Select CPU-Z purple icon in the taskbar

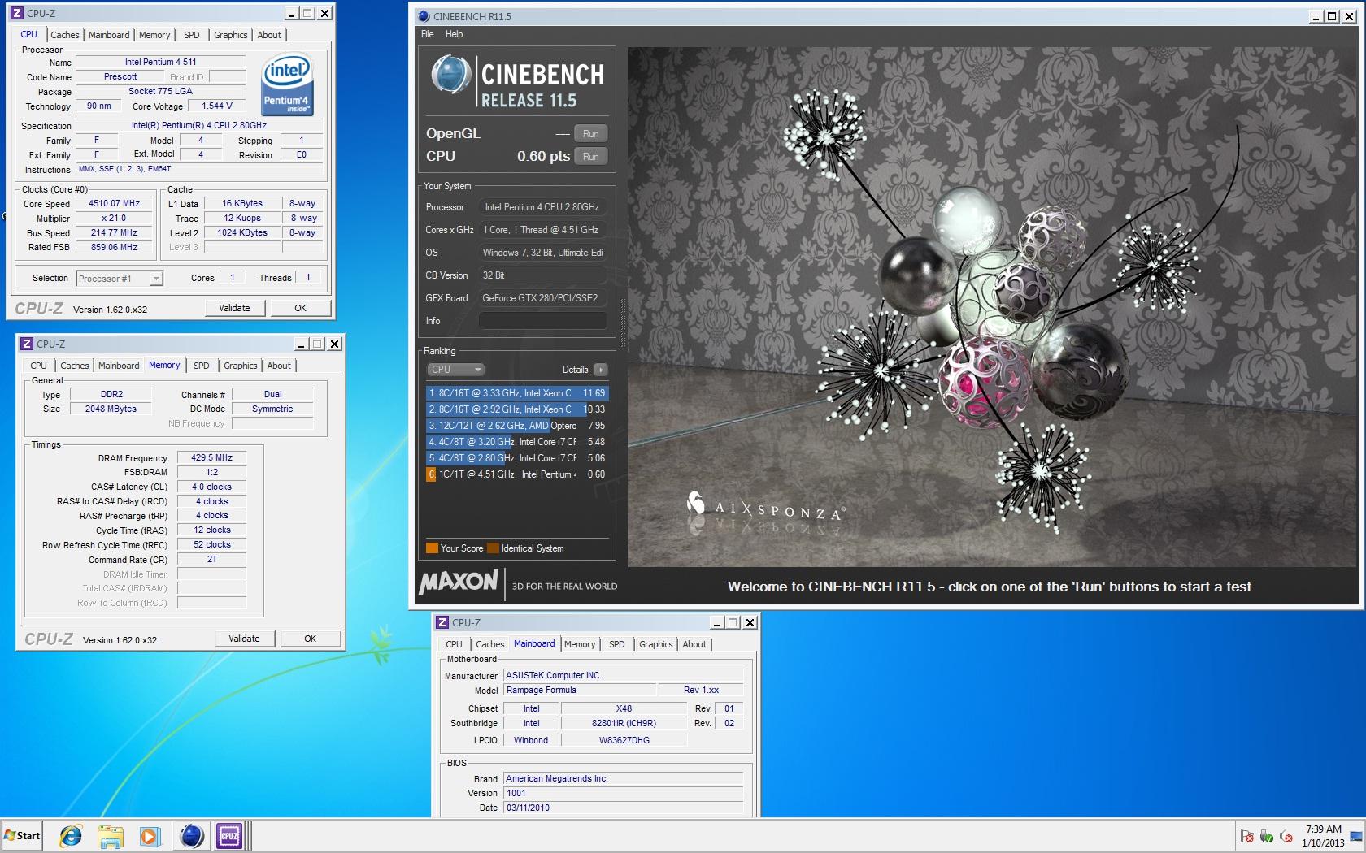coord(229,835)
